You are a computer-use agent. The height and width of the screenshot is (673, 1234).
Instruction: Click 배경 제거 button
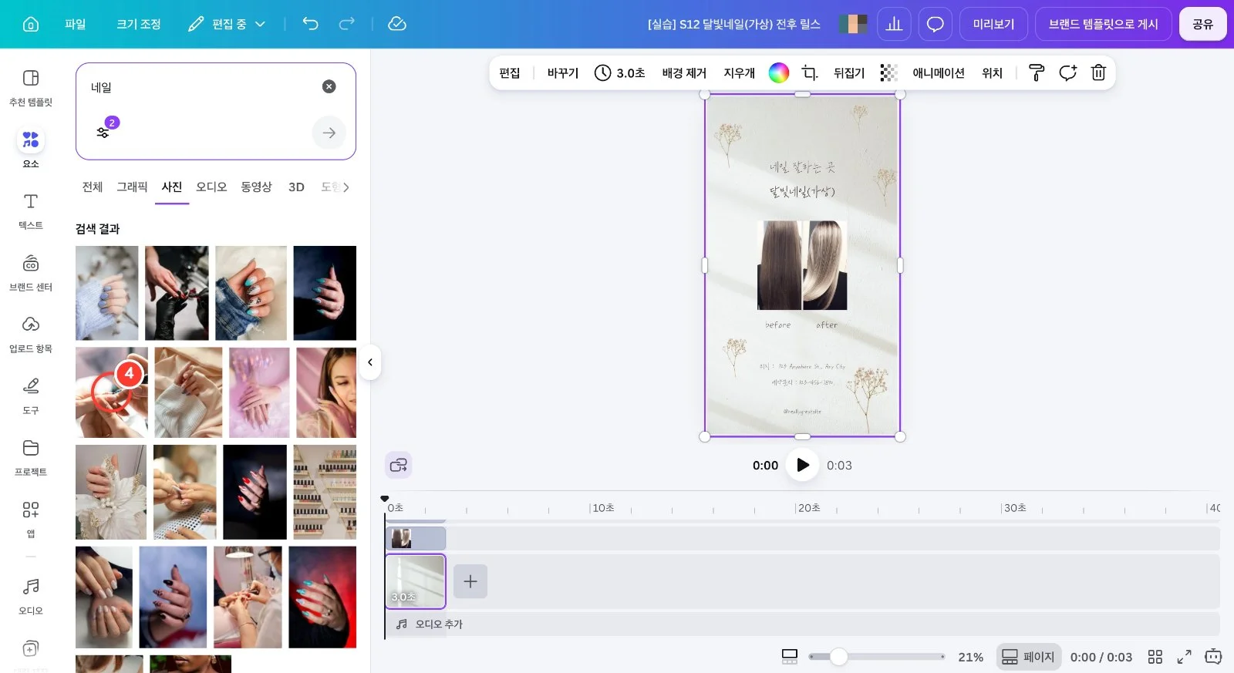coord(684,72)
